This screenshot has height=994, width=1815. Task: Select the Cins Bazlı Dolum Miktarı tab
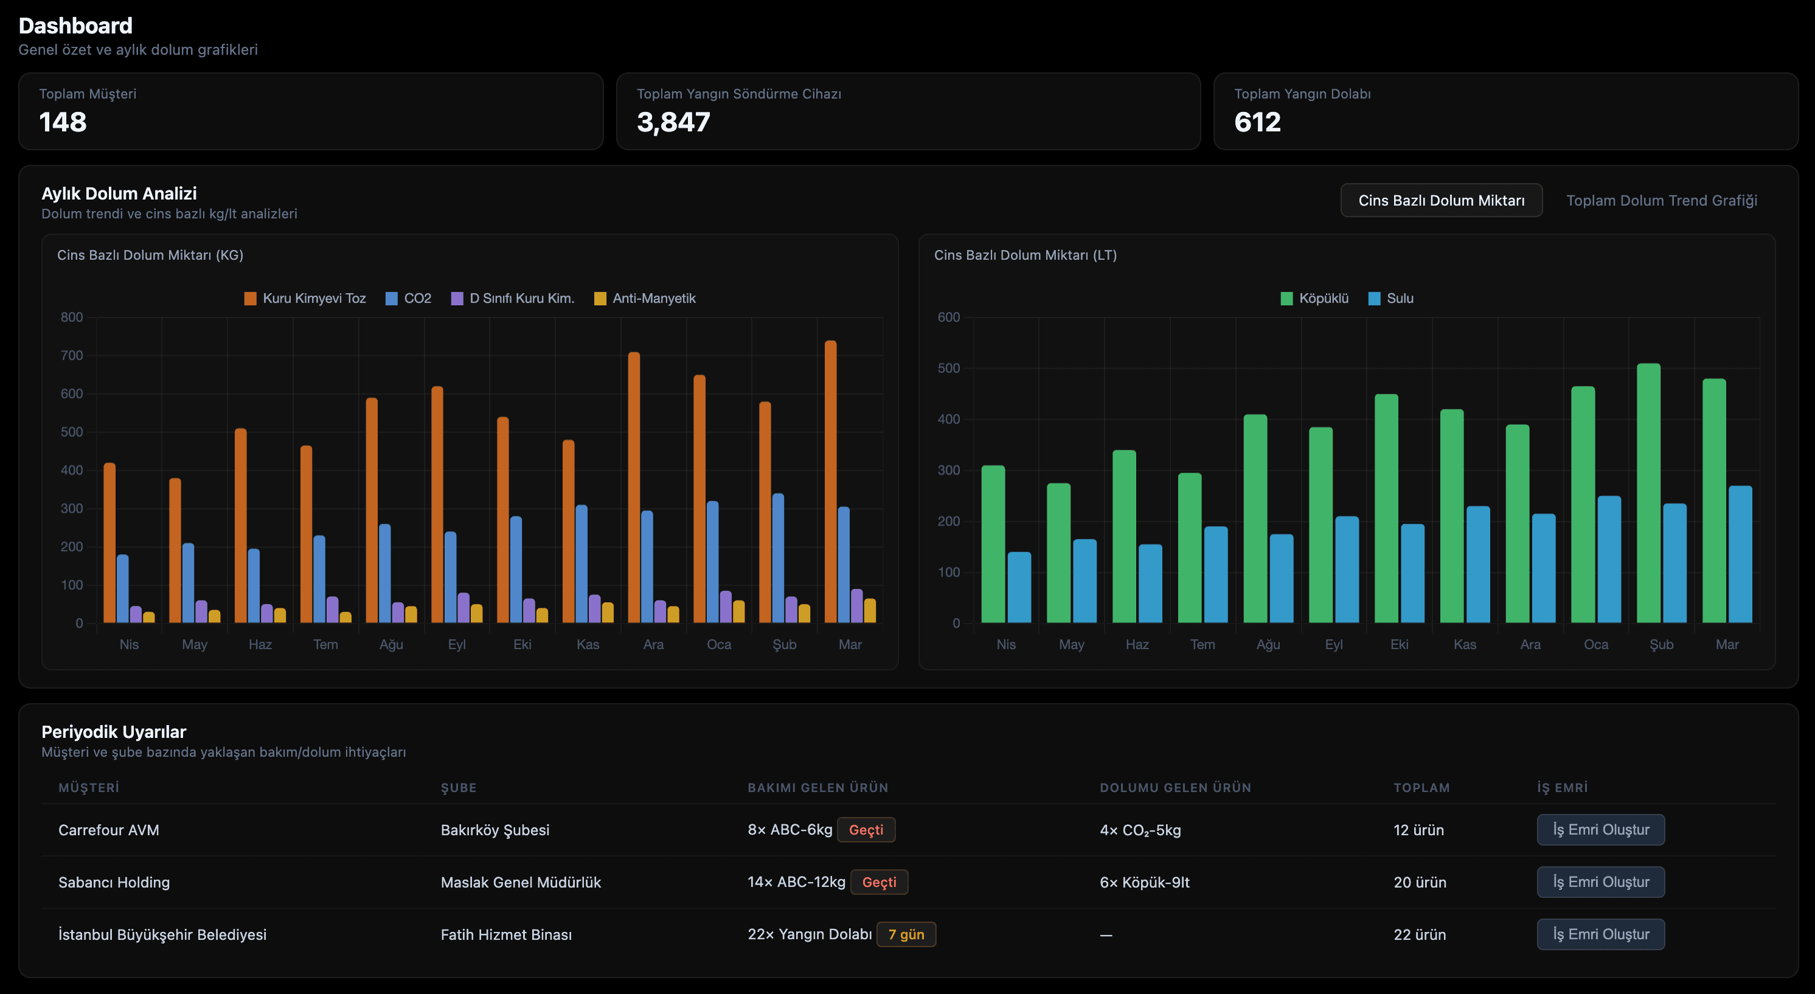[x=1441, y=200]
